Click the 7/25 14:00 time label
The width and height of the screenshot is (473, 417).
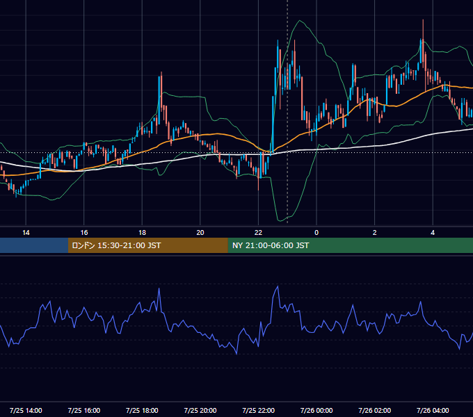(x=26, y=410)
